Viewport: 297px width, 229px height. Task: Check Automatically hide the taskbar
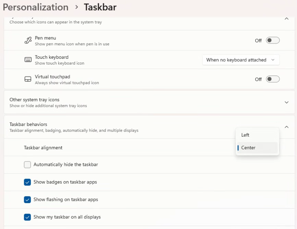(x=27, y=165)
